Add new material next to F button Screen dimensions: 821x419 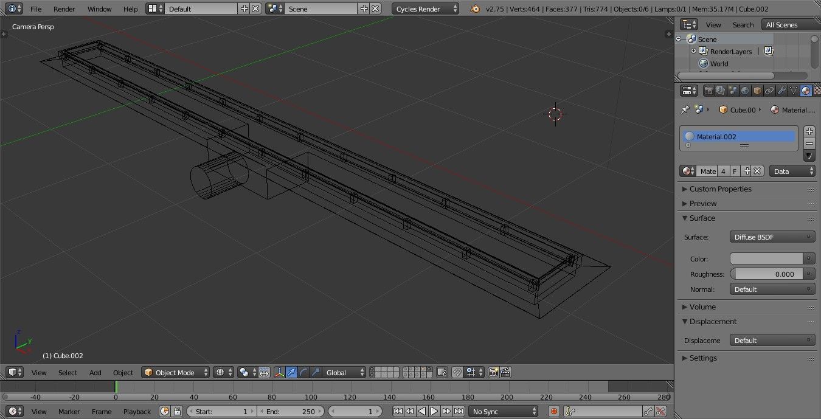tap(747, 171)
